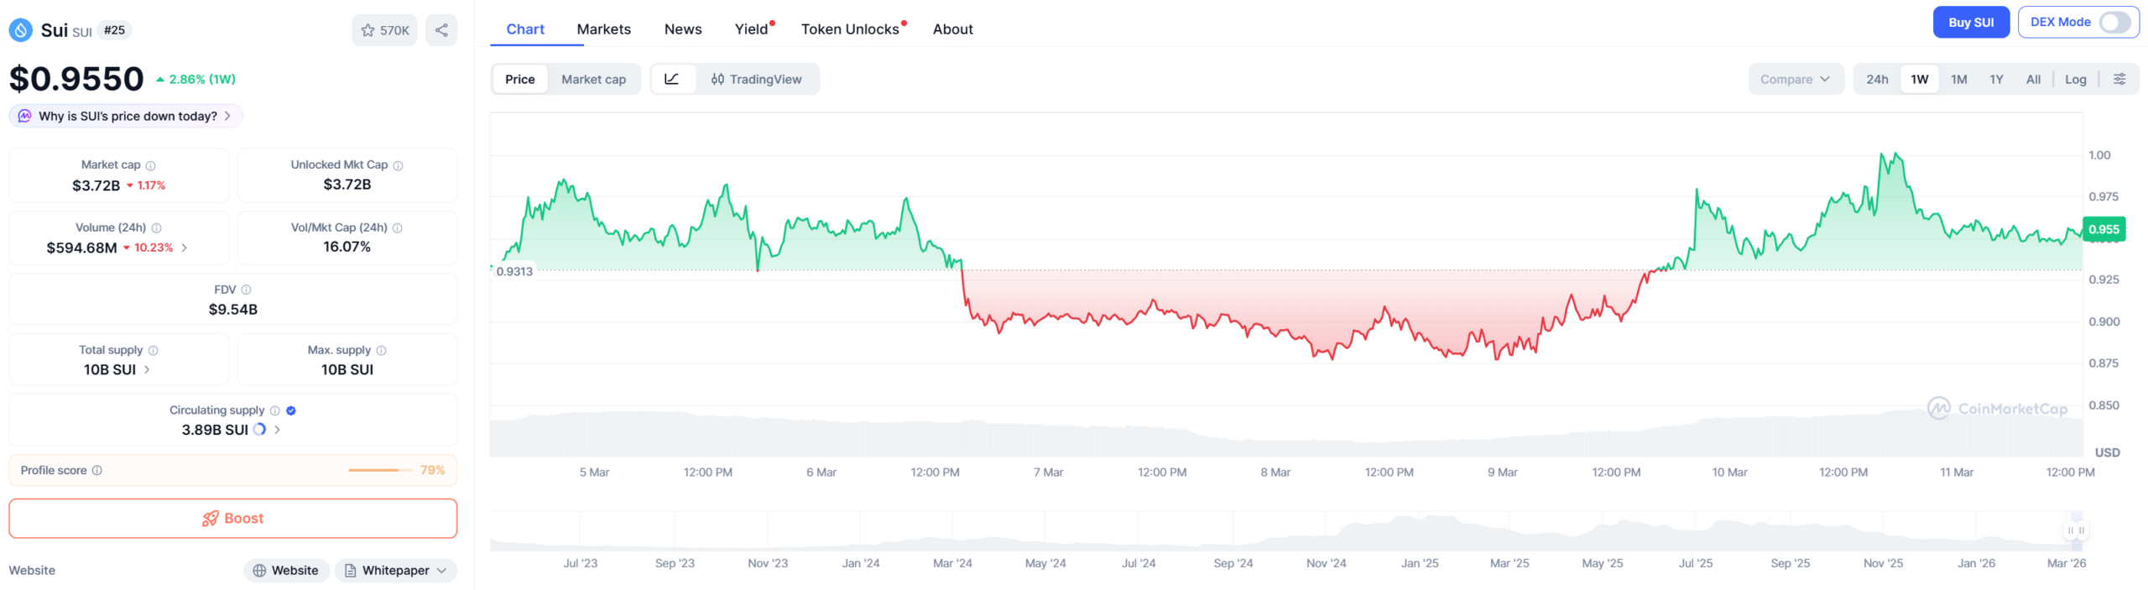Screen dimensions: 2148x590
Task: Click the timeline range slider handle
Action: click(2075, 530)
